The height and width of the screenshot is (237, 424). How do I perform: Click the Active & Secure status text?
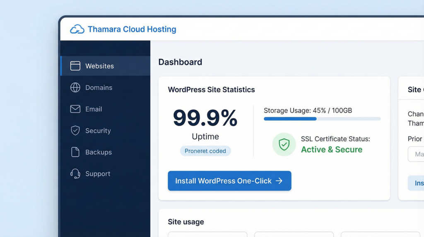pos(332,149)
